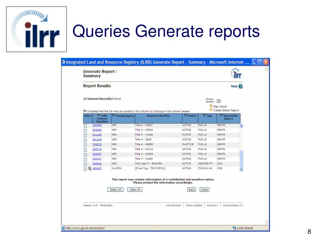Open the ACCESSIBILITY footer link

[x=233, y=205]
